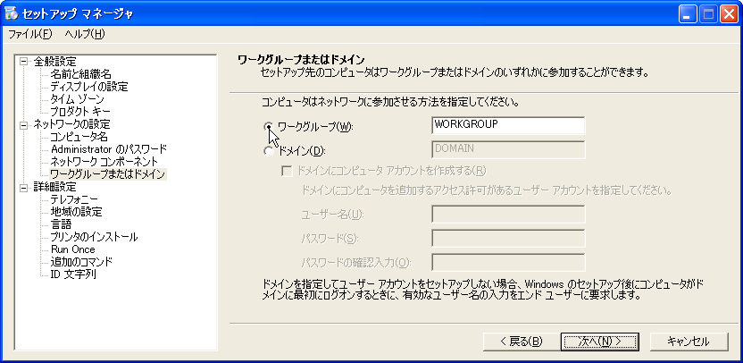
Task: Select テレフォニー in the tree
Action: coord(74,199)
